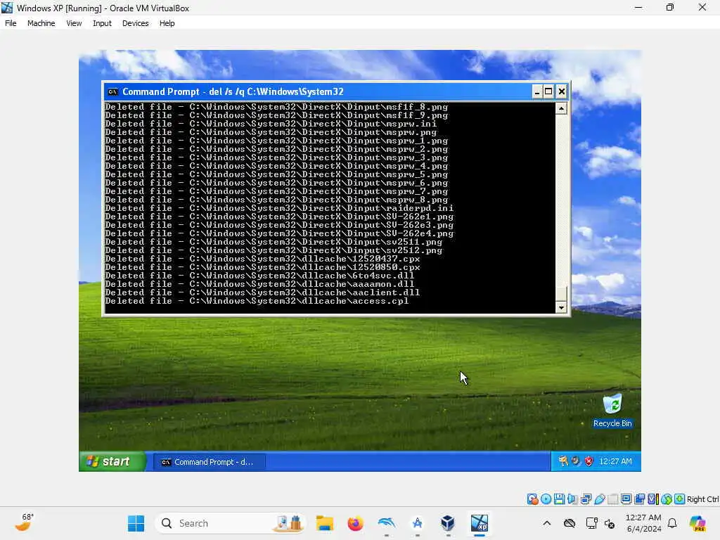Click the VirtualBox optical drive icon

546,499
